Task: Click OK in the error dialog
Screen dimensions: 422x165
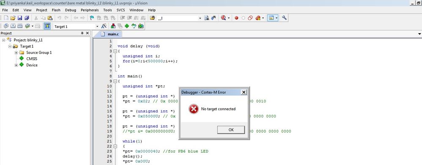Action: 231,130
